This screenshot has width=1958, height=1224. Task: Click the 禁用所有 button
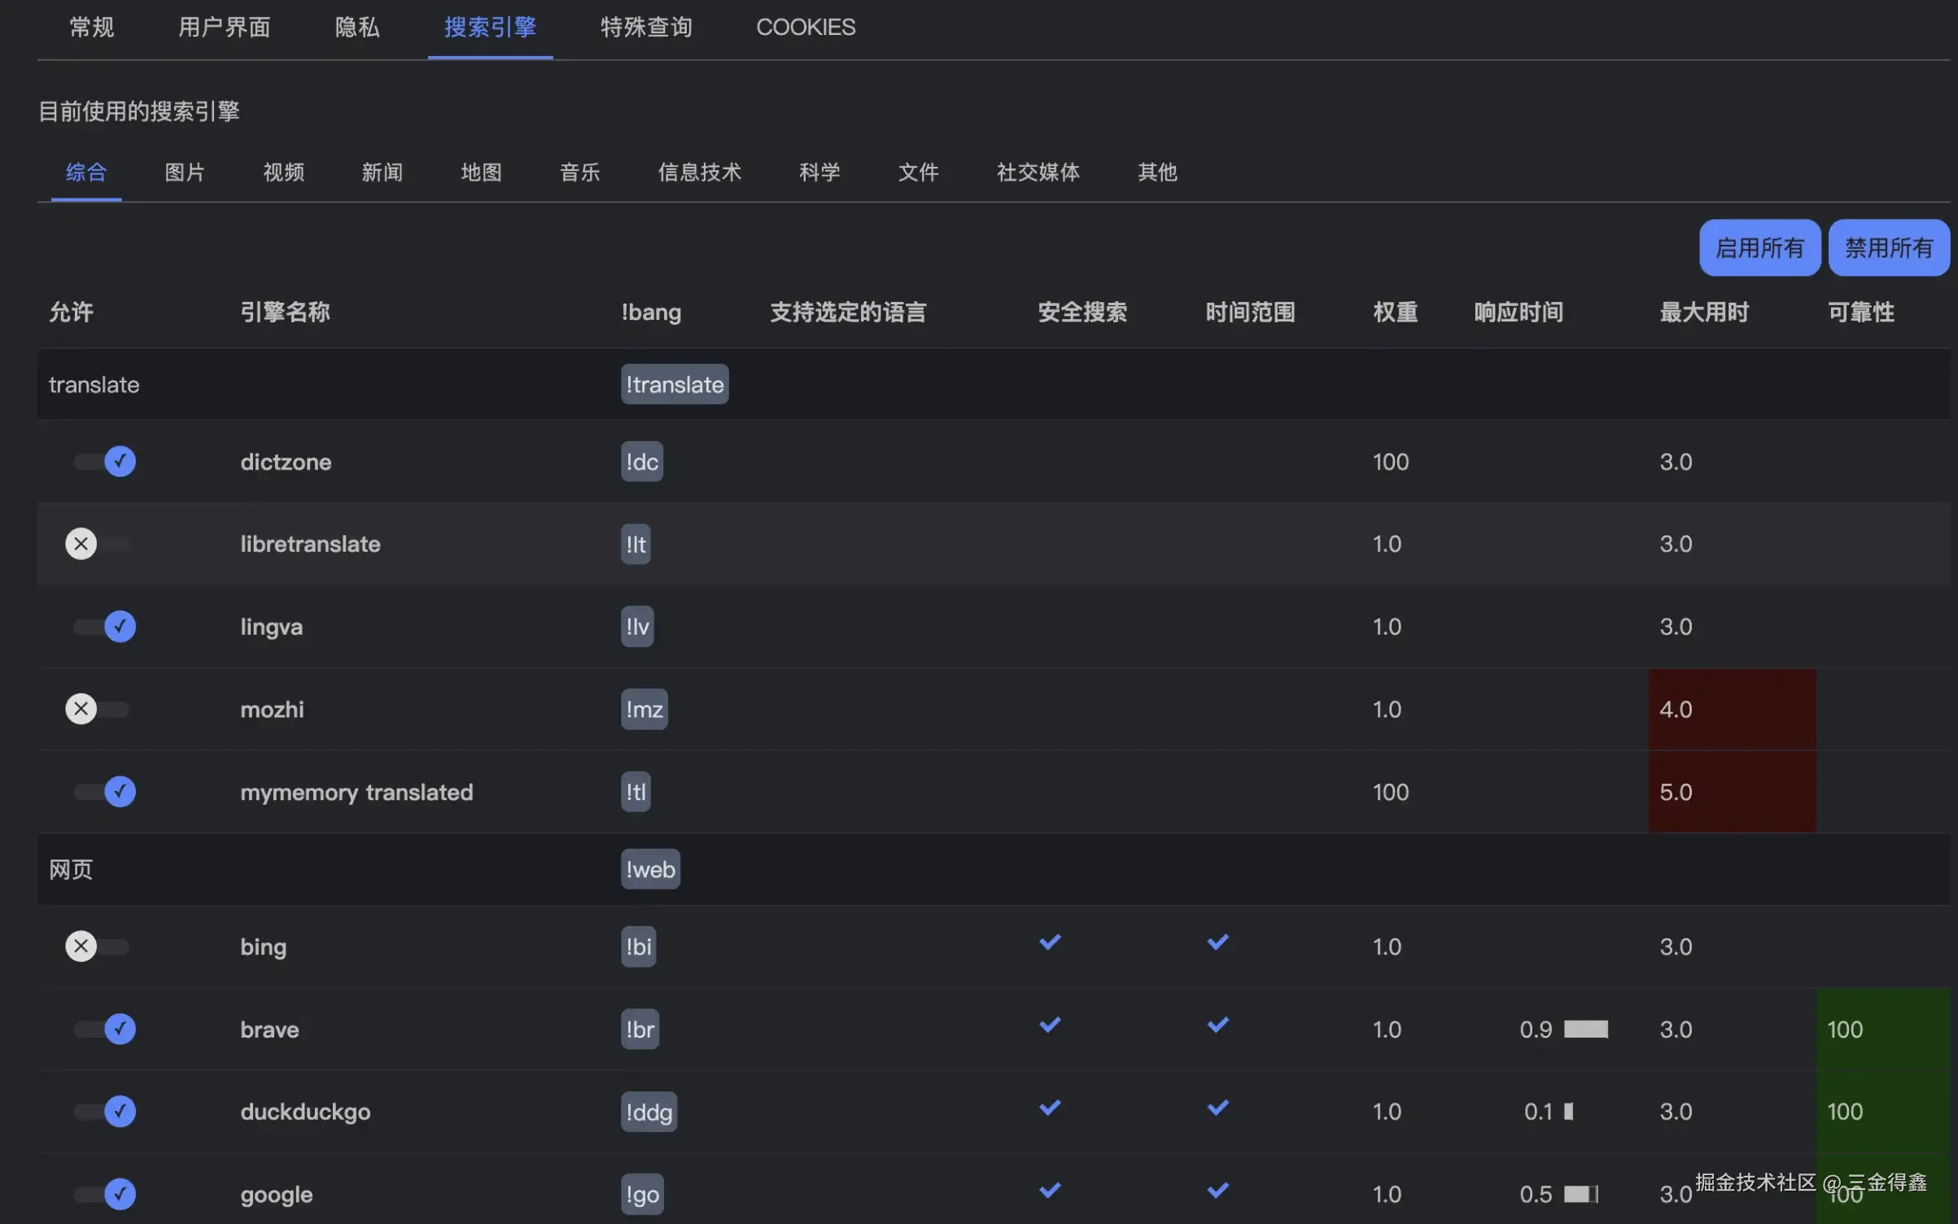1888,247
